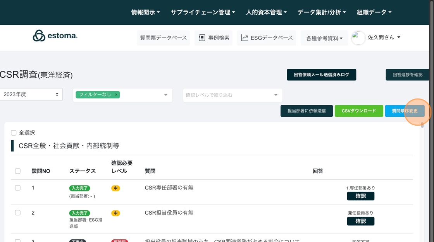The image size is (434, 242).
Task: Open 事例検索 with the document icon
Action: pos(202,38)
